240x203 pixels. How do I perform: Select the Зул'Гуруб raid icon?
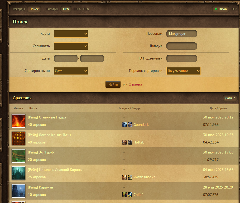18,156
